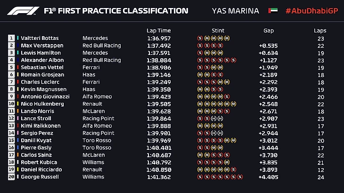This screenshot has width=344, height=193.
Task: Select the first tyre icon in Hulkenberg's stint
Action: (x=200, y=104)
